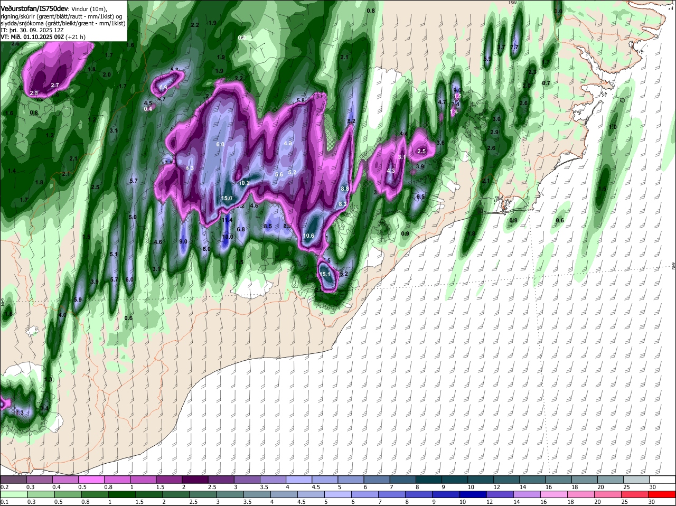The height and width of the screenshot is (506, 676).
Task: Click the 7.7 value label
Action: (x=515, y=47)
